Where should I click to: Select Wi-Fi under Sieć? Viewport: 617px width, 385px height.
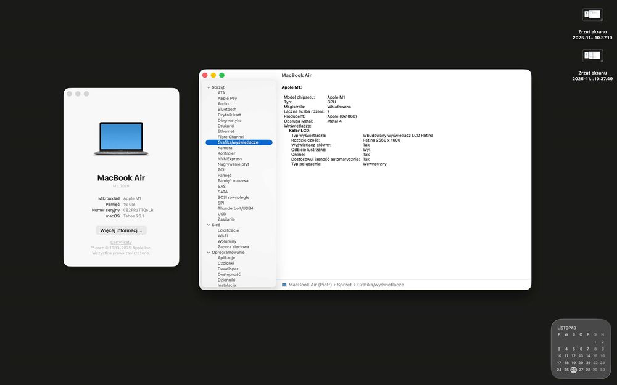click(223, 236)
